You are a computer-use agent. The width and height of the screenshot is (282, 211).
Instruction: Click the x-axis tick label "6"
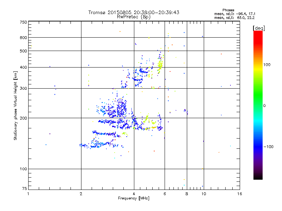coord(165,194)
